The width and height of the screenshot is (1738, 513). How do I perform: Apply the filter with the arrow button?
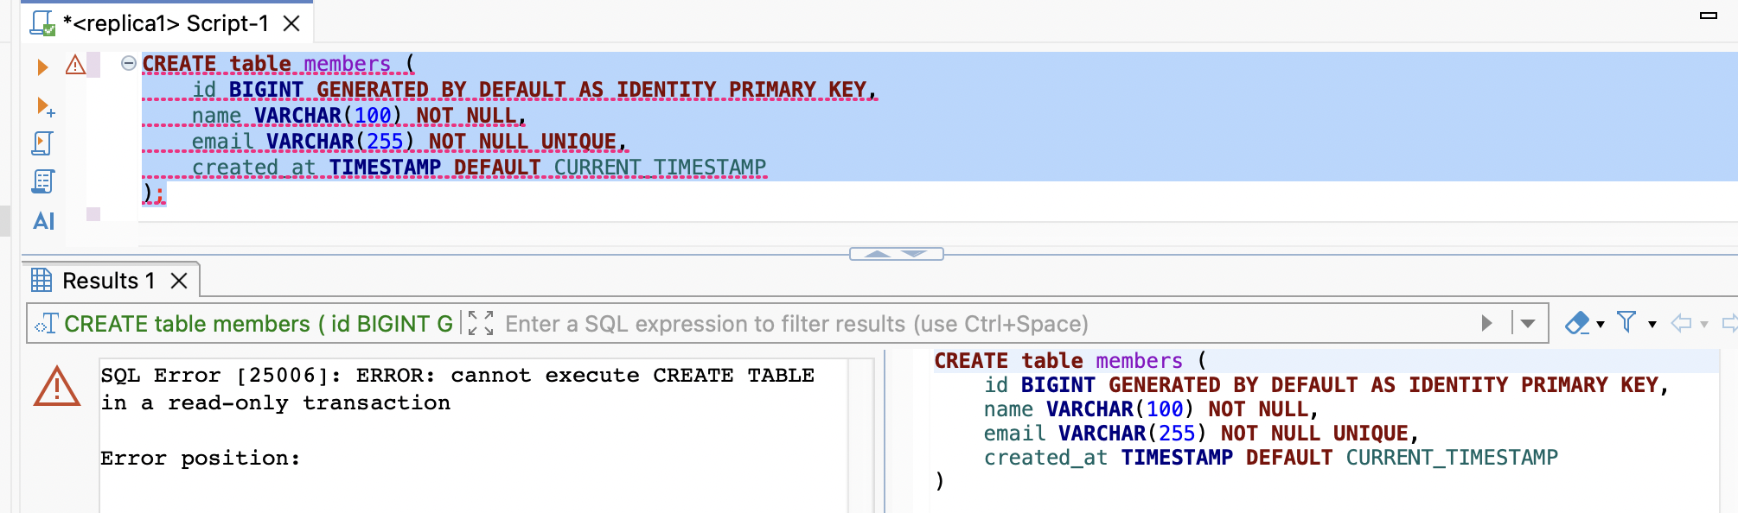[x=1487, y=324]
